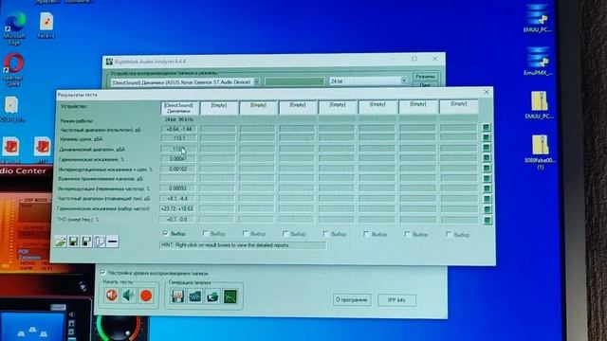Click the +0.64, -1.44 frequency response result

(178, 129)
